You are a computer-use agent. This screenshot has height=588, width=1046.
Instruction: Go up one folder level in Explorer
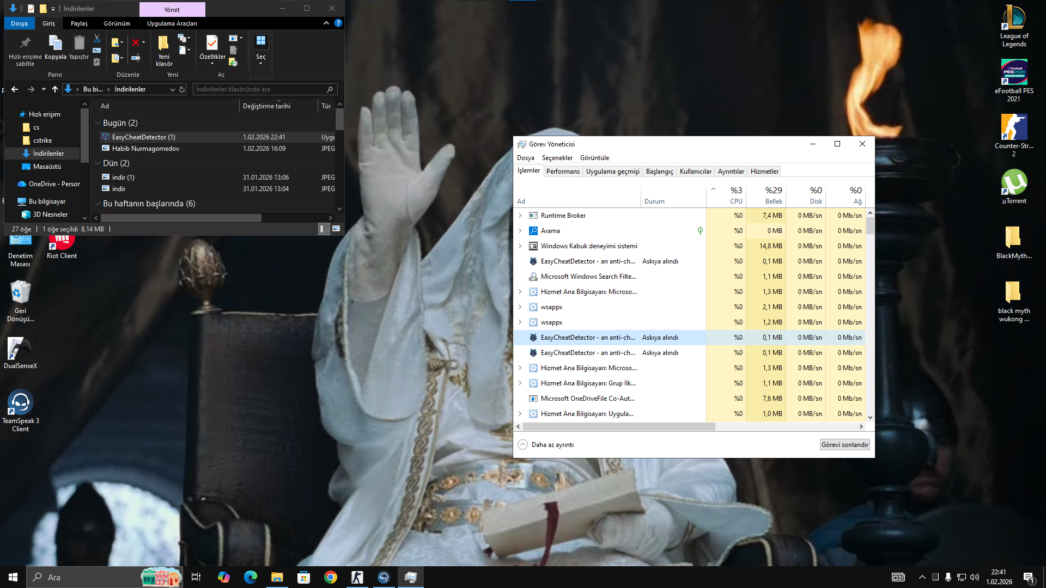tap(55, 89)
